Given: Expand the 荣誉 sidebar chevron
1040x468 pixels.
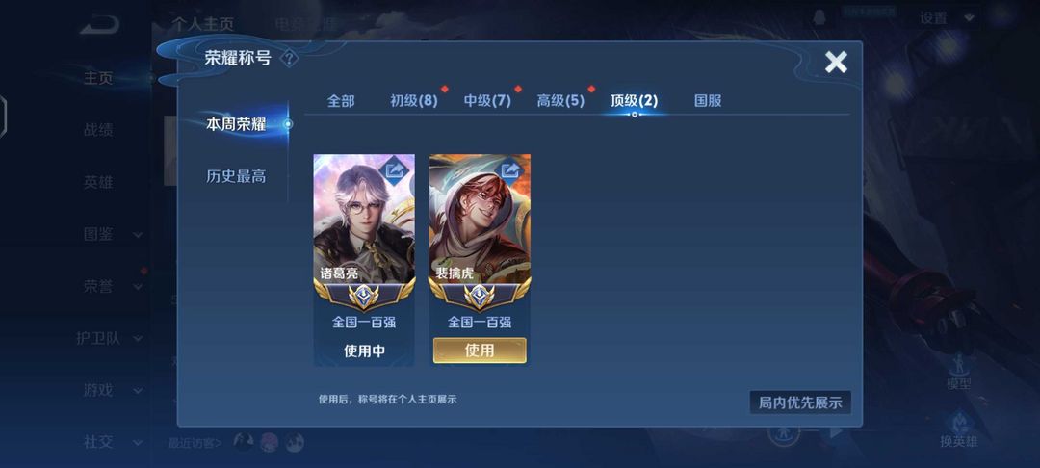Looking at the screenshot, I should (x=138, y=287).
